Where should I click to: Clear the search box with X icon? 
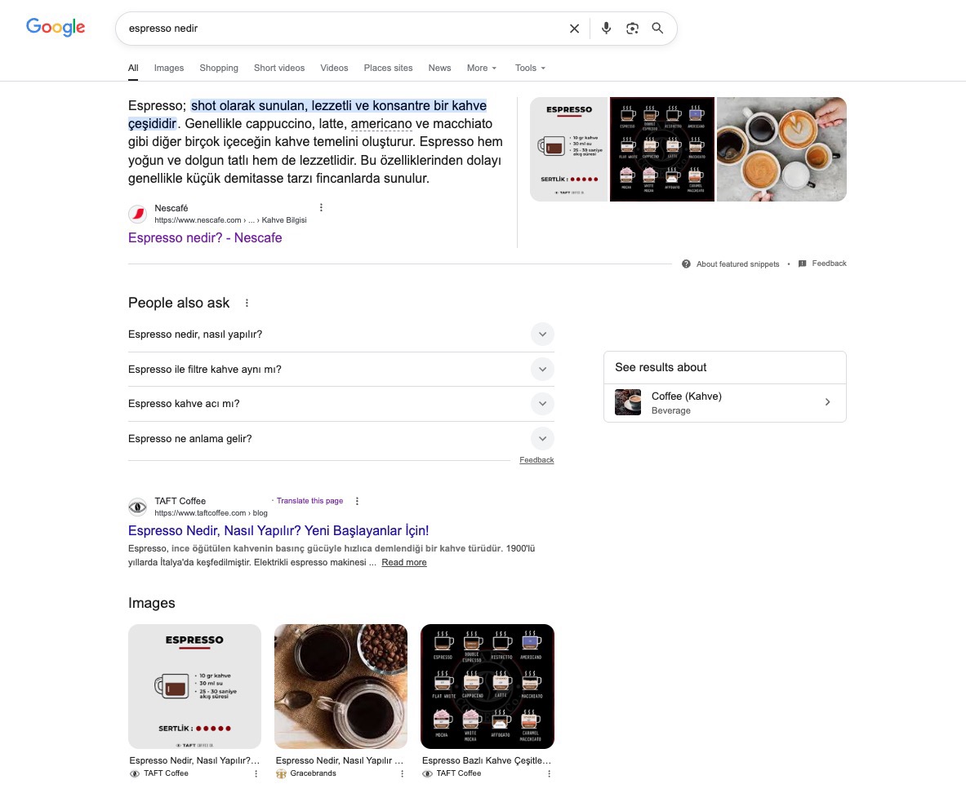pos(574,29)
